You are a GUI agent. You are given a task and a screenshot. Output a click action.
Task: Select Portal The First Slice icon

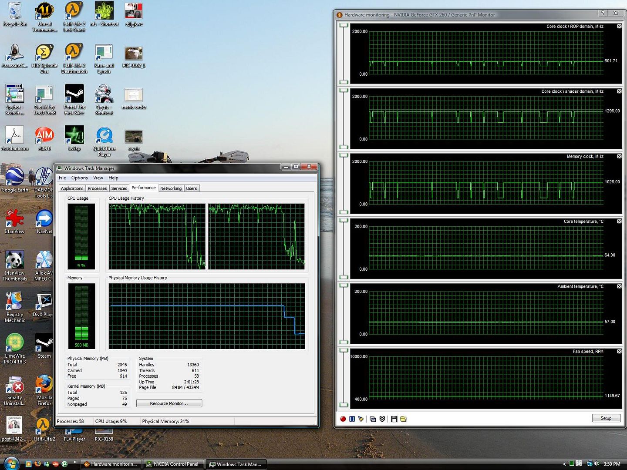click(74, 100)
